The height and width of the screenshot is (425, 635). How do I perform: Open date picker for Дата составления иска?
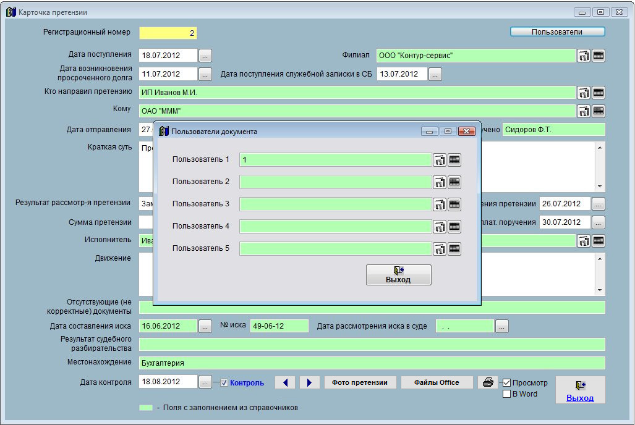tap(205, 326)
